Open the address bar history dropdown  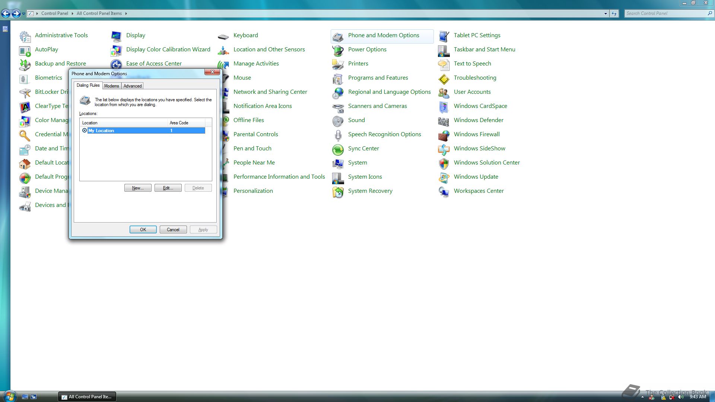tap(606, 13)
